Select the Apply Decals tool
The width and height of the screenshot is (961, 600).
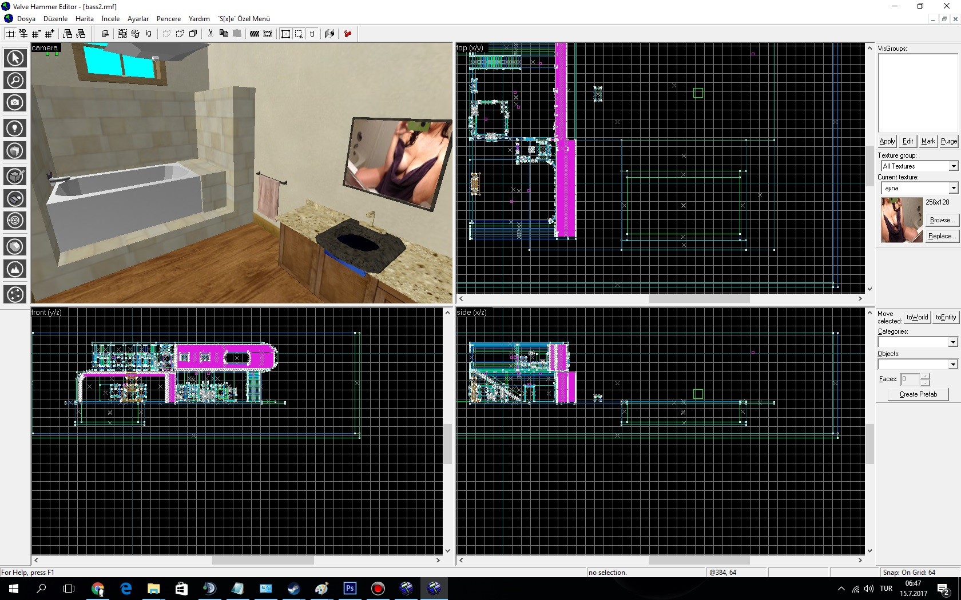coord(15,221)
